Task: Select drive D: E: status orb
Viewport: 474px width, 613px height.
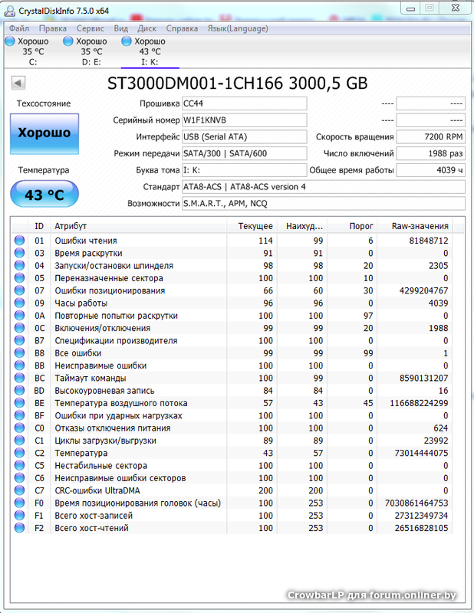Action: pyautogui.click(x=68, y=41)
